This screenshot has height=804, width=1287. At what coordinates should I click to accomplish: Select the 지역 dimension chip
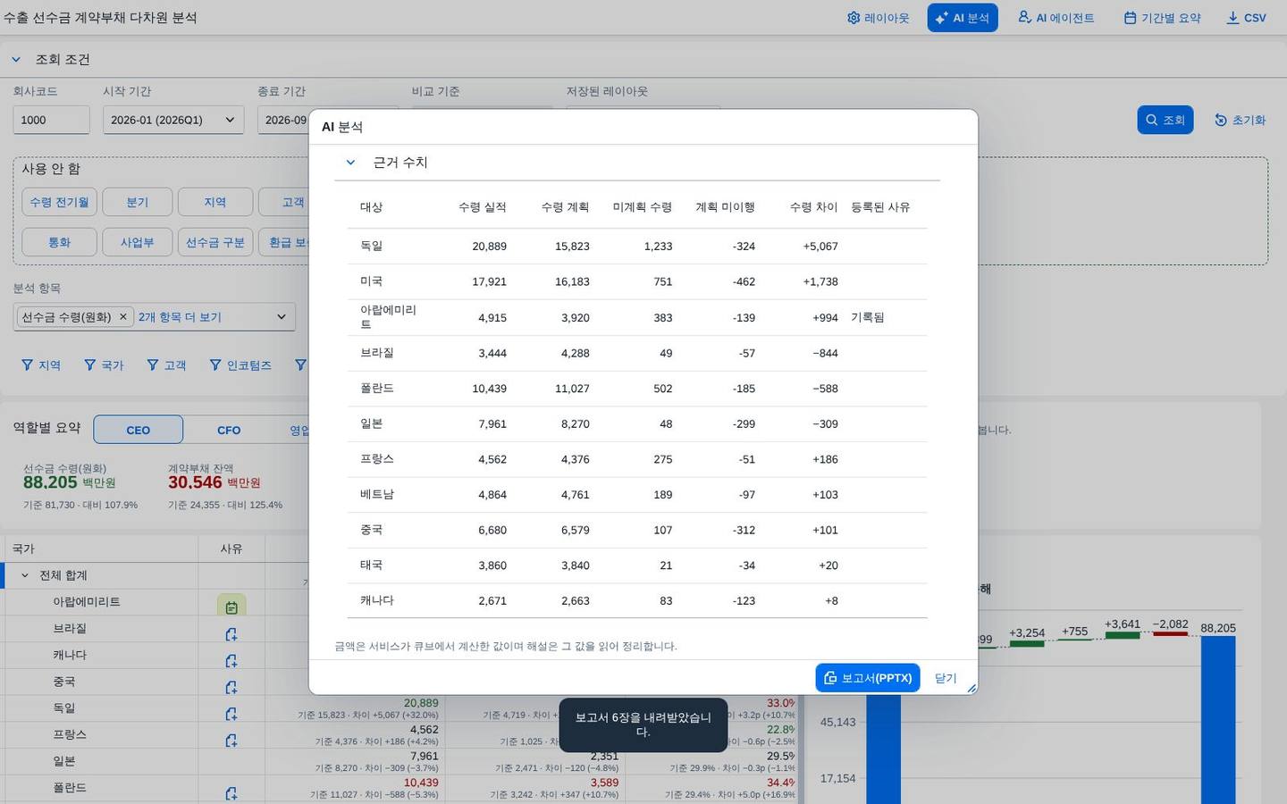215,202
